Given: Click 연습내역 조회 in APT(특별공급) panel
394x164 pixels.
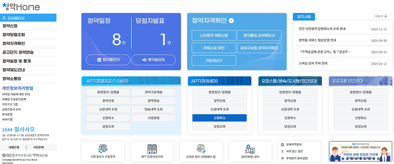Looking at the screenshot, I should click(x=153, y=109).
